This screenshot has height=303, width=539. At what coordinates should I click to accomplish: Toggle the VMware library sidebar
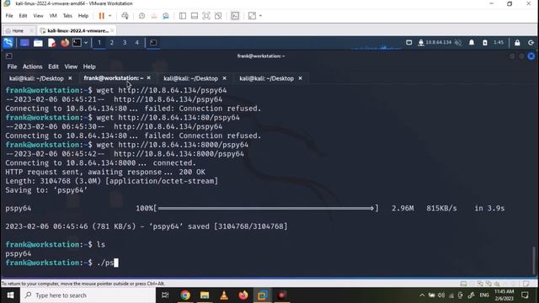pyautogui.click(x=183, y=16)
